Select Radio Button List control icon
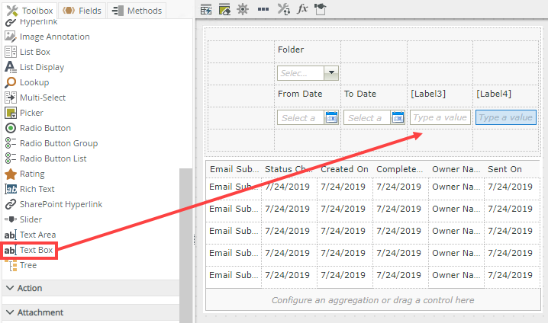The image size is (548, 323). [x=11, y=158]
